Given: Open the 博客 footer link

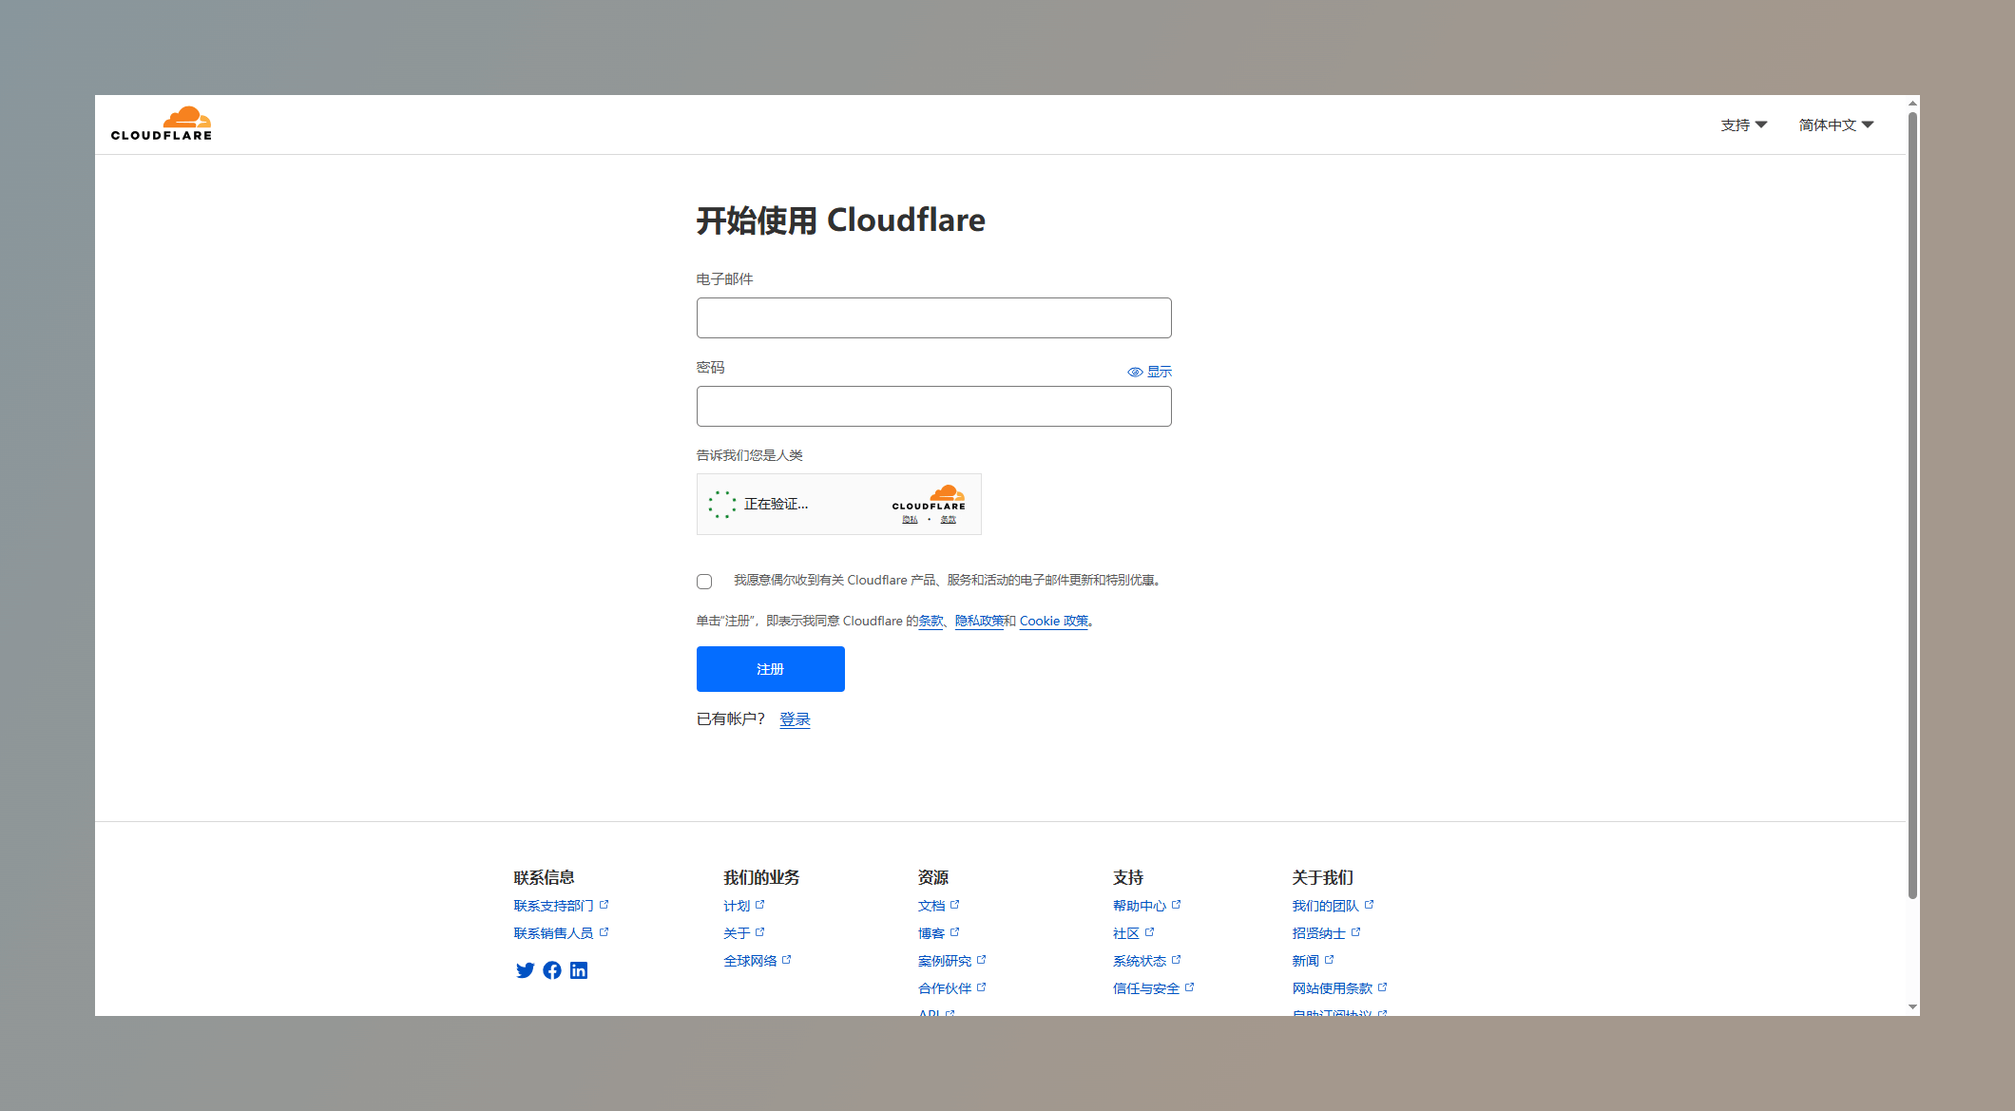Looking at the screenshot, I should click(939, 933).
